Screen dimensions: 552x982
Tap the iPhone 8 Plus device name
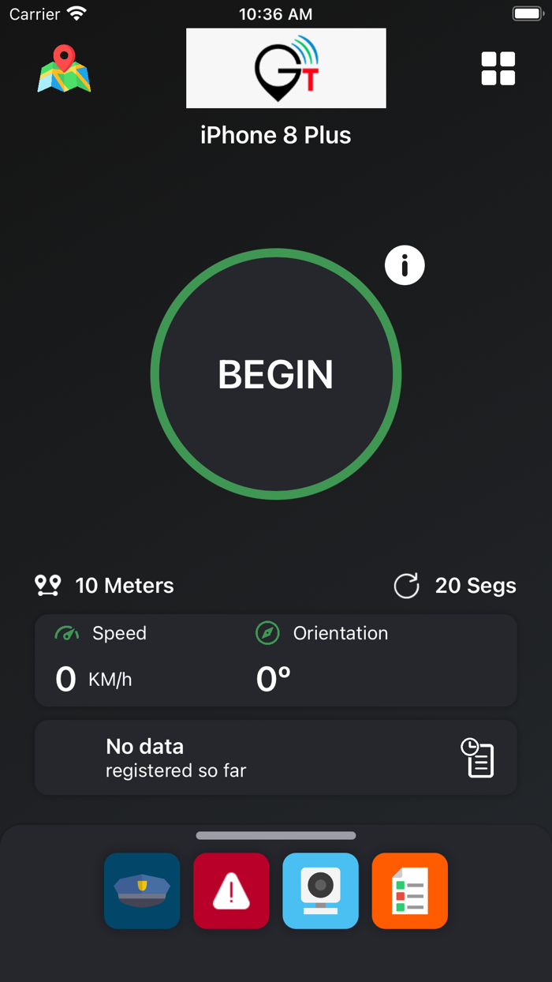click(x=276, y=135)
